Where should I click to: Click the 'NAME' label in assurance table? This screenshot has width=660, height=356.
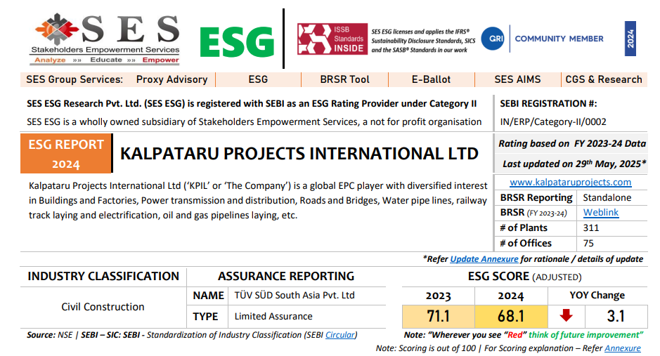coord(208,296)
